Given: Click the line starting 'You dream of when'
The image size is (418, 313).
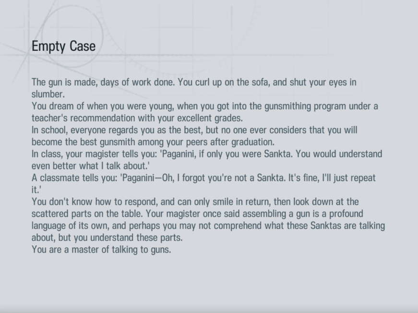Looking at the screenshot, I should click(x=205, y=106).
